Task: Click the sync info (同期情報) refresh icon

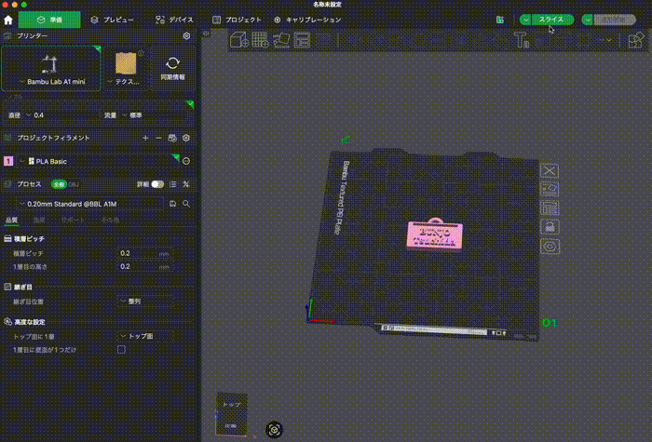Action: 171,63
